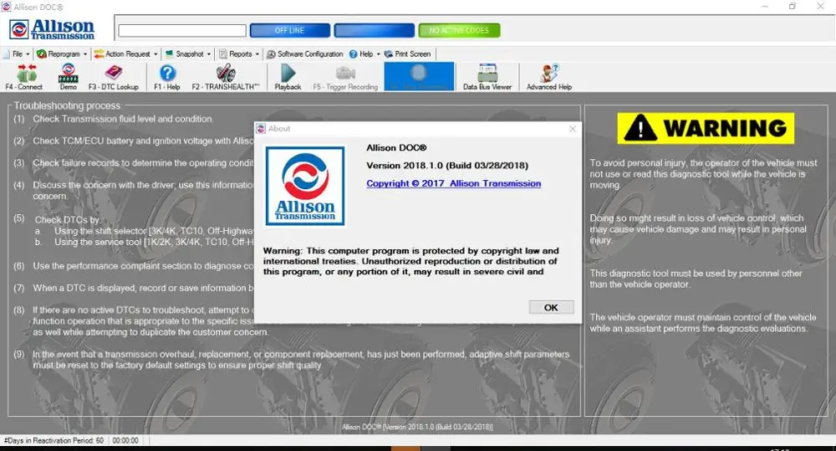The image size is (836, 451).
Task: Expand the File dropdown arrow
Action: click(28, 54)
